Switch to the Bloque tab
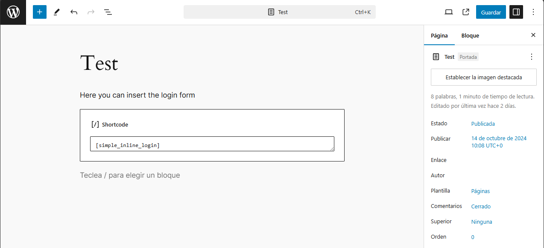The image size is (544, 248). 470,35
